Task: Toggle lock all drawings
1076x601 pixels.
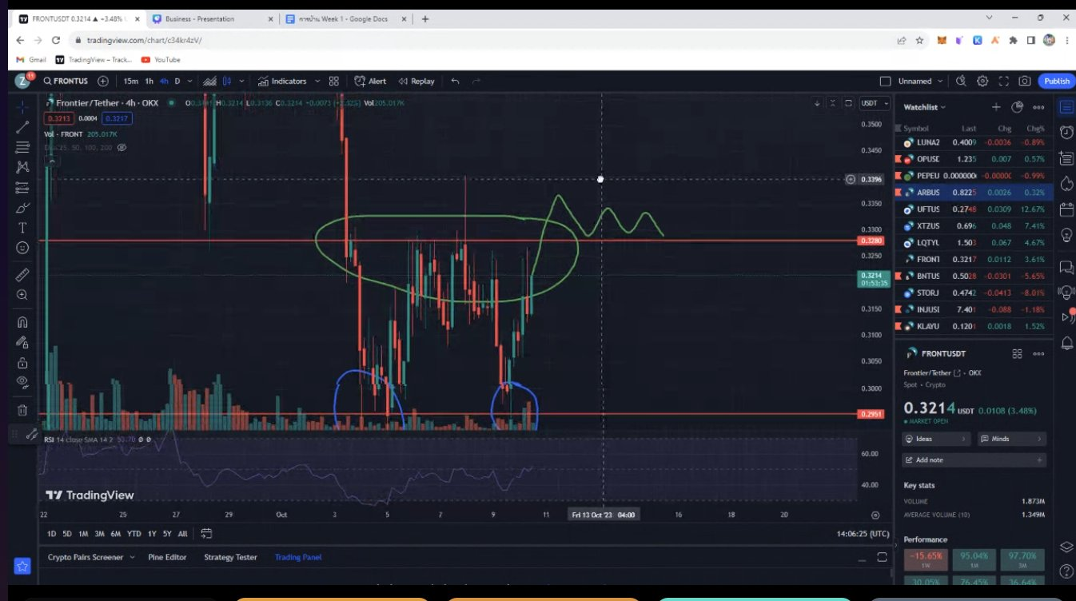Action: [22, 363]
